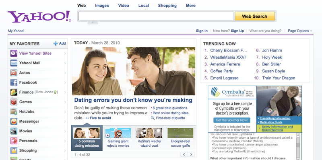This screenshot has height=160, width=322.
Task: Click the Autos red car icon
Action: (x=14, y=73)
